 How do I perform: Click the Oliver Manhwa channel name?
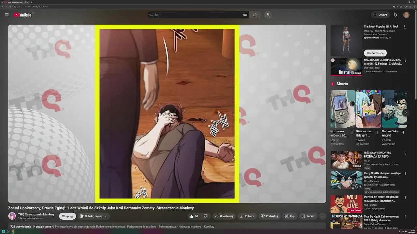(x=371, y=181)
